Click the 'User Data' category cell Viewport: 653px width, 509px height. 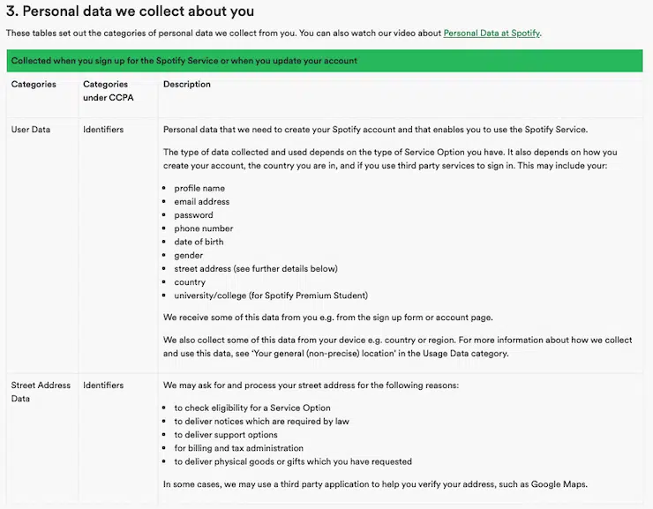pos(31,130)
